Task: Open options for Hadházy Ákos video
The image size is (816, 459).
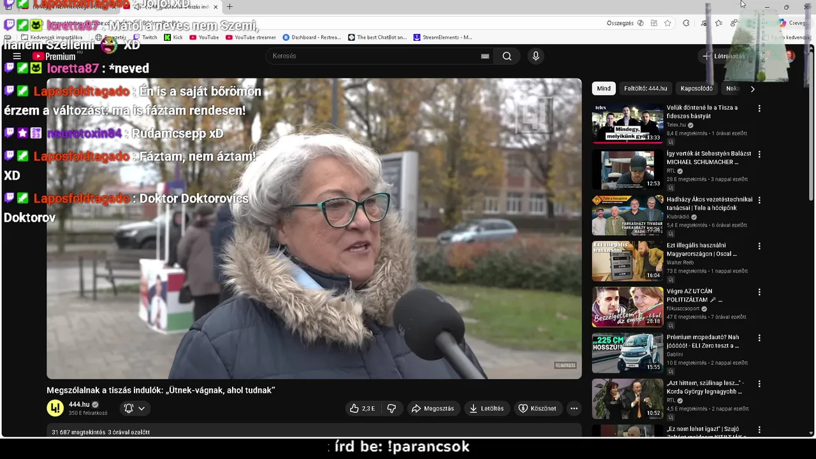Action: [759, 200]
